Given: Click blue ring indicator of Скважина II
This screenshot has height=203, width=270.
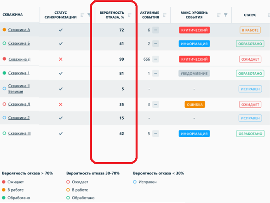Looking at the screenshot, I should (4, 89).
